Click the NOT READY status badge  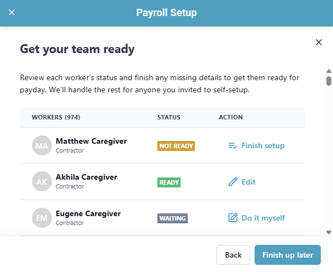176,146
